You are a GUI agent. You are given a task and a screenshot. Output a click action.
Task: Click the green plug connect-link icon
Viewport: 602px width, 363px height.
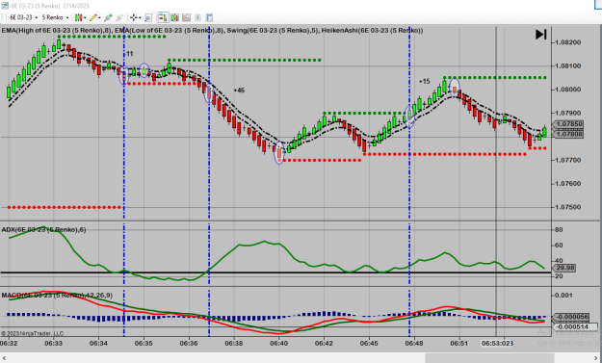[x=108, y=17]
